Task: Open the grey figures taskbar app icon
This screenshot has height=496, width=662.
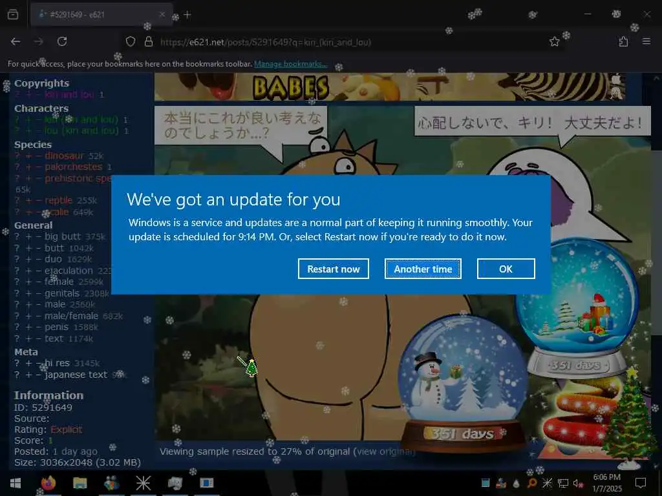Action: click(175, 483)
